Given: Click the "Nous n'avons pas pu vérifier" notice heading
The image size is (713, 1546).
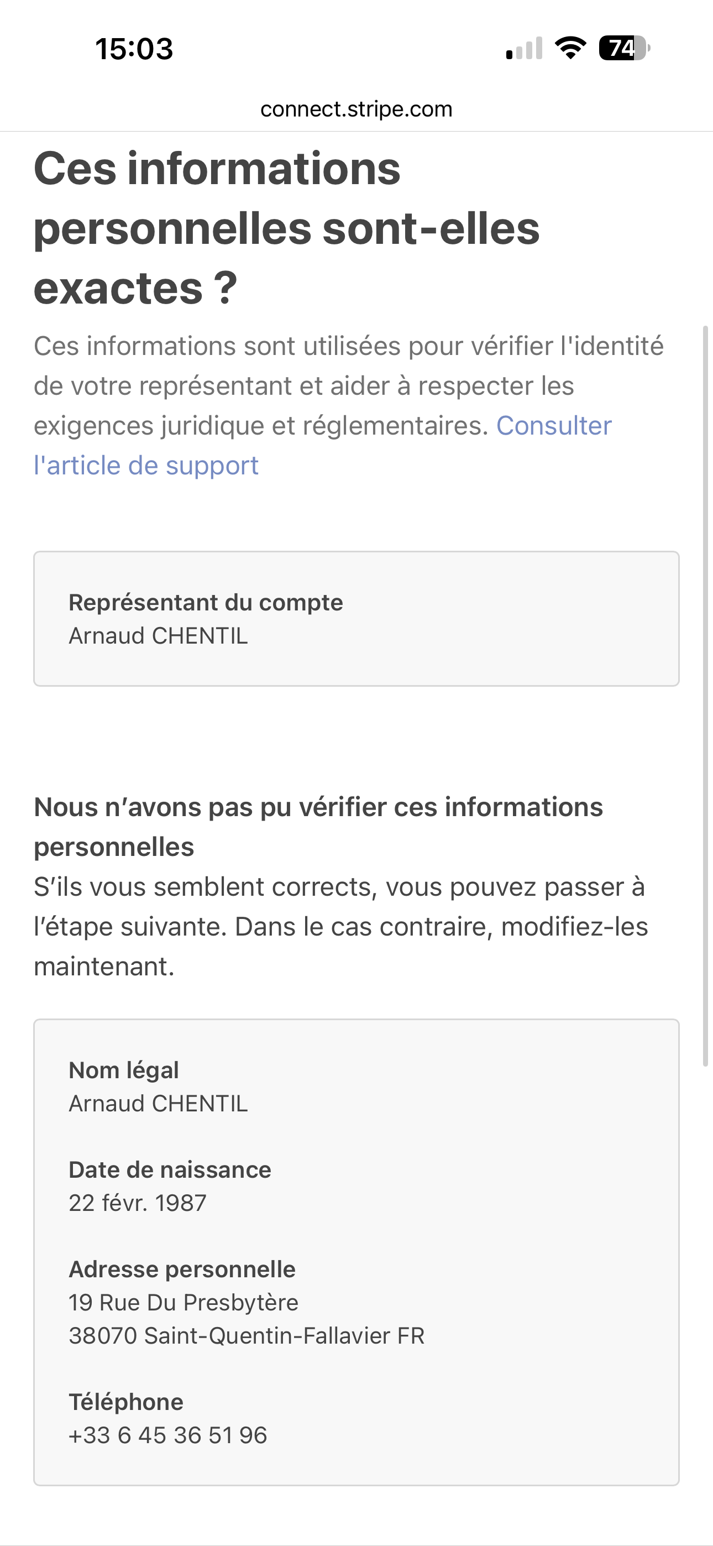Looking at the screenshot, I should 318,827.
